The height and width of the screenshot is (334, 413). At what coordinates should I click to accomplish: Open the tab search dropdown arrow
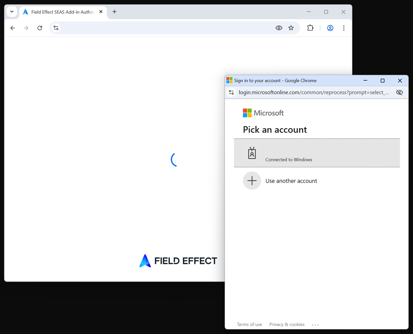click(x=12, y=12)
